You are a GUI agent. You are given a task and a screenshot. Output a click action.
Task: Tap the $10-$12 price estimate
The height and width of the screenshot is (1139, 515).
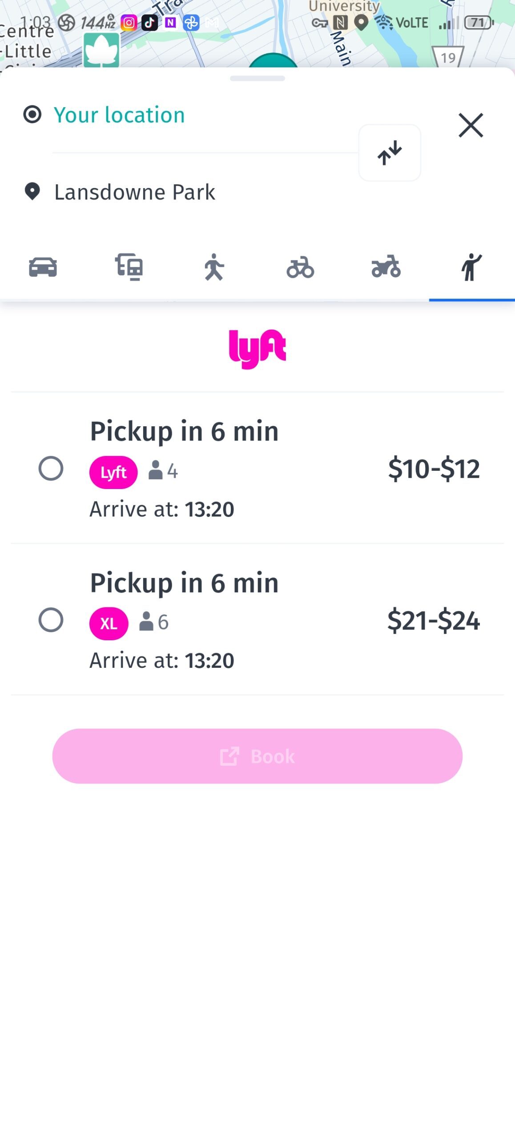click(434, 469)
